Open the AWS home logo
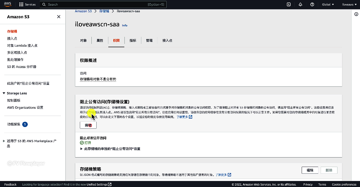This screenshot has height=187, width=360. 8,4
